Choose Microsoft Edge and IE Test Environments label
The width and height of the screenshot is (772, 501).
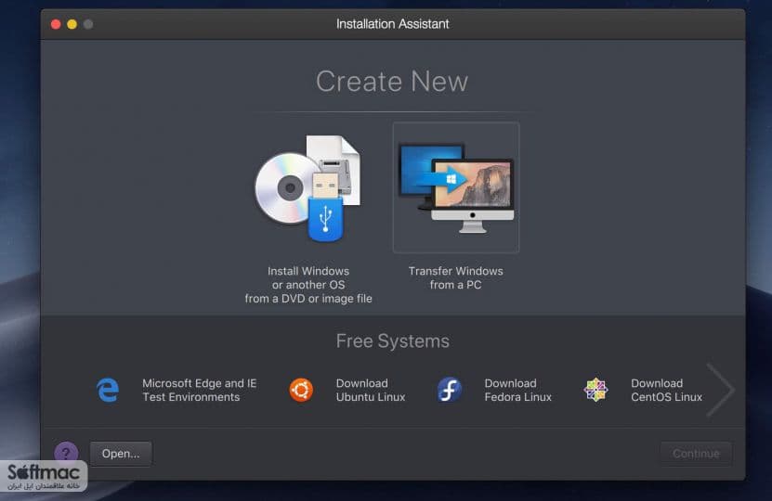tap(200, 390)
